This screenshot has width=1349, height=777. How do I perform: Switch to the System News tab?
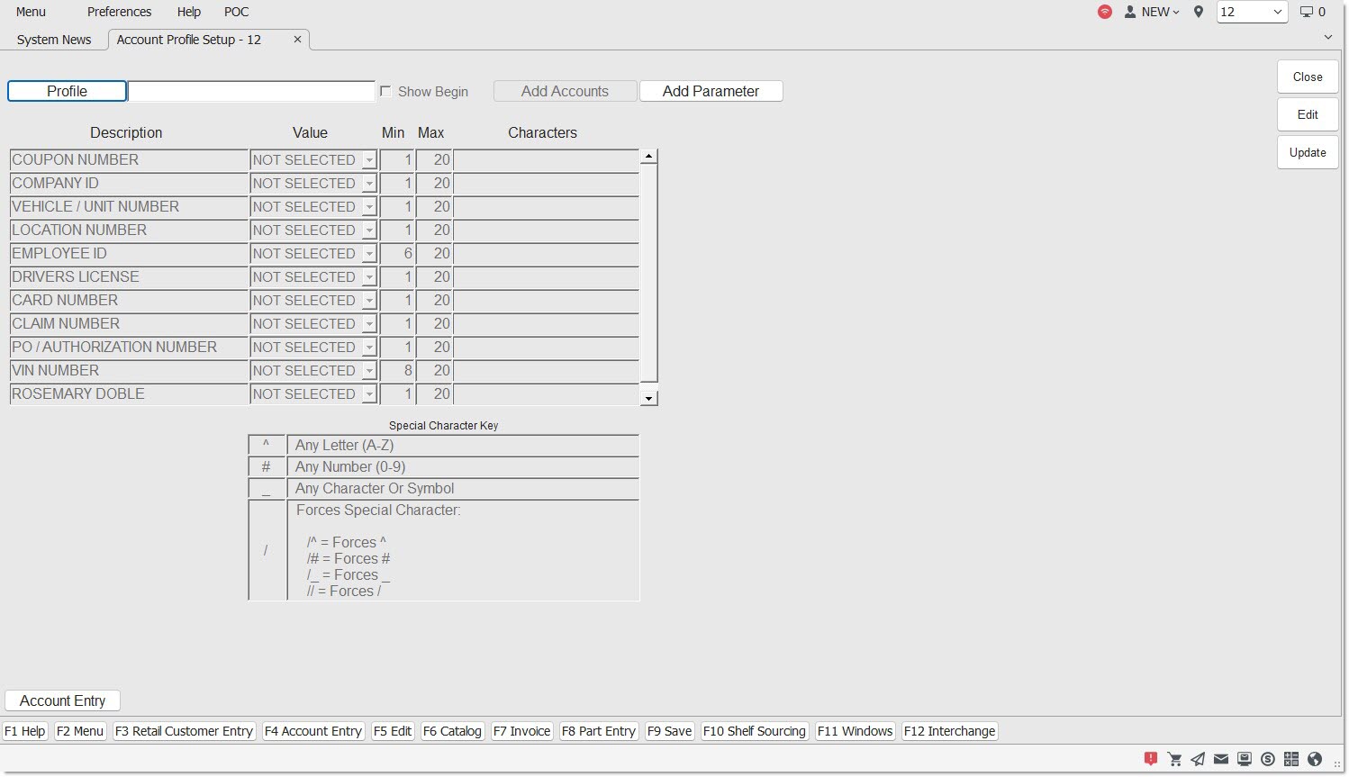pyautogui.click(x=54, y=40)
